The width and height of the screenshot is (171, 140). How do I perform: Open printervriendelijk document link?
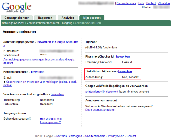tap(102, 92)
